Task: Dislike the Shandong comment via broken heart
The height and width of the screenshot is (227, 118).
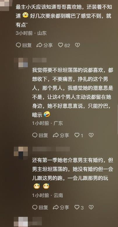Action: point(78,45)
